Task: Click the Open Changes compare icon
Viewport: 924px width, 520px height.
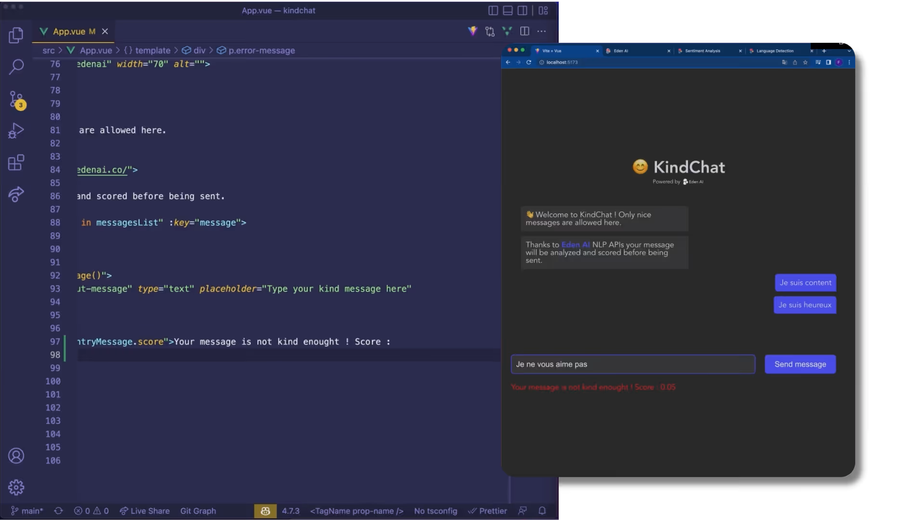Action: coord(490,31)
